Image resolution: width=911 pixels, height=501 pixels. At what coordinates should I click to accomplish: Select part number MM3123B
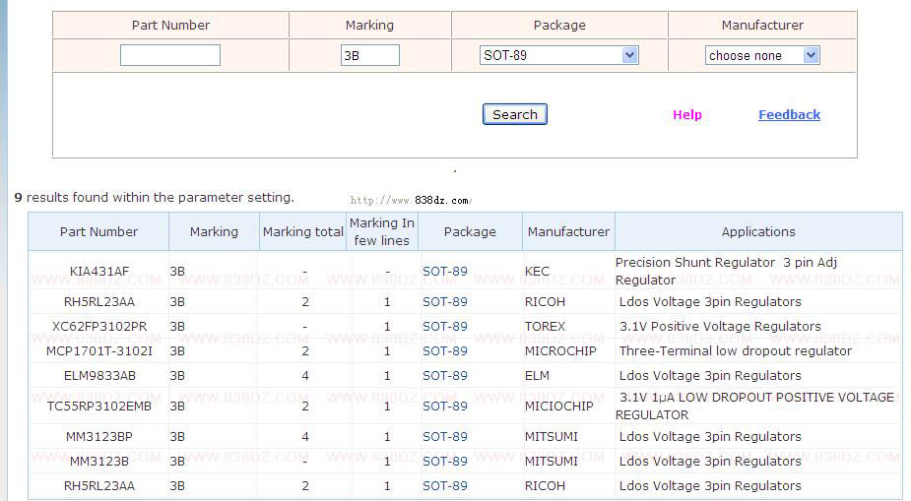tap(99, 461)
